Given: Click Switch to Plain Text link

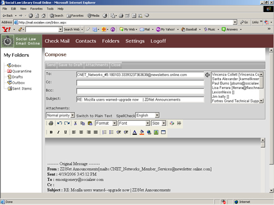Looking at the screenshot, I should [94, 116].
